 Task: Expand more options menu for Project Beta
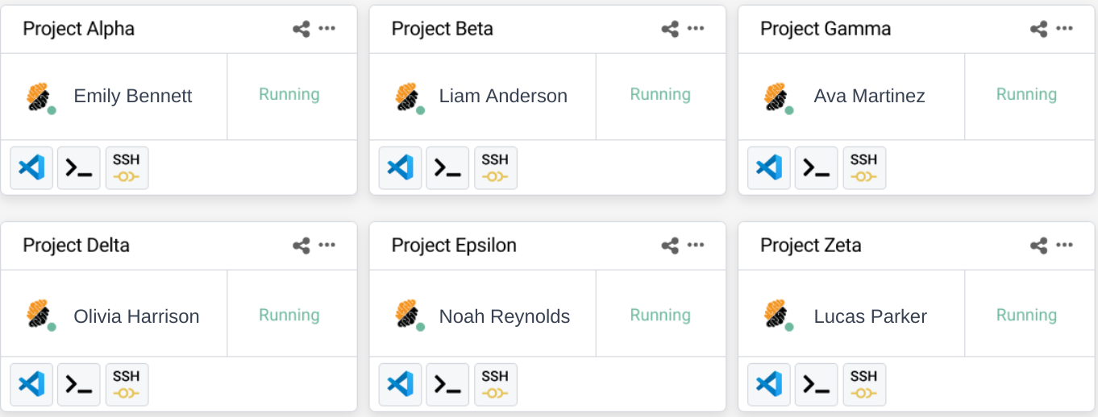pyautogui.click(x=696, y=29)
